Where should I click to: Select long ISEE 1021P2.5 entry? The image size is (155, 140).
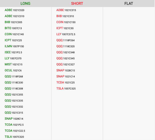pos(13,52)
